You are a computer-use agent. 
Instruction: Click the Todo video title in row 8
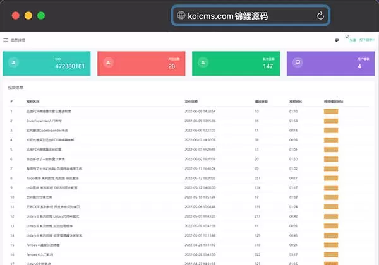[x=52, y=178]
